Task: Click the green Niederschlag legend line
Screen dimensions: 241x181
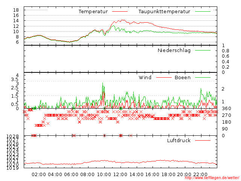Action: 203,50
